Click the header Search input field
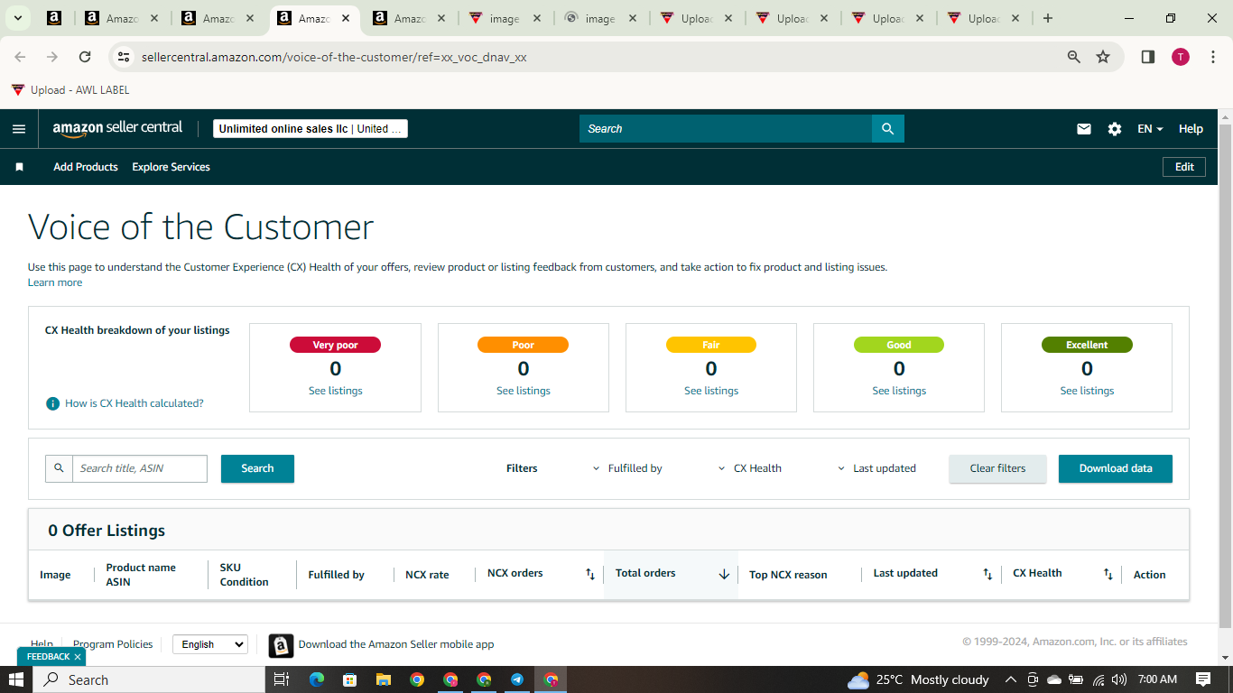 (726, 129)
